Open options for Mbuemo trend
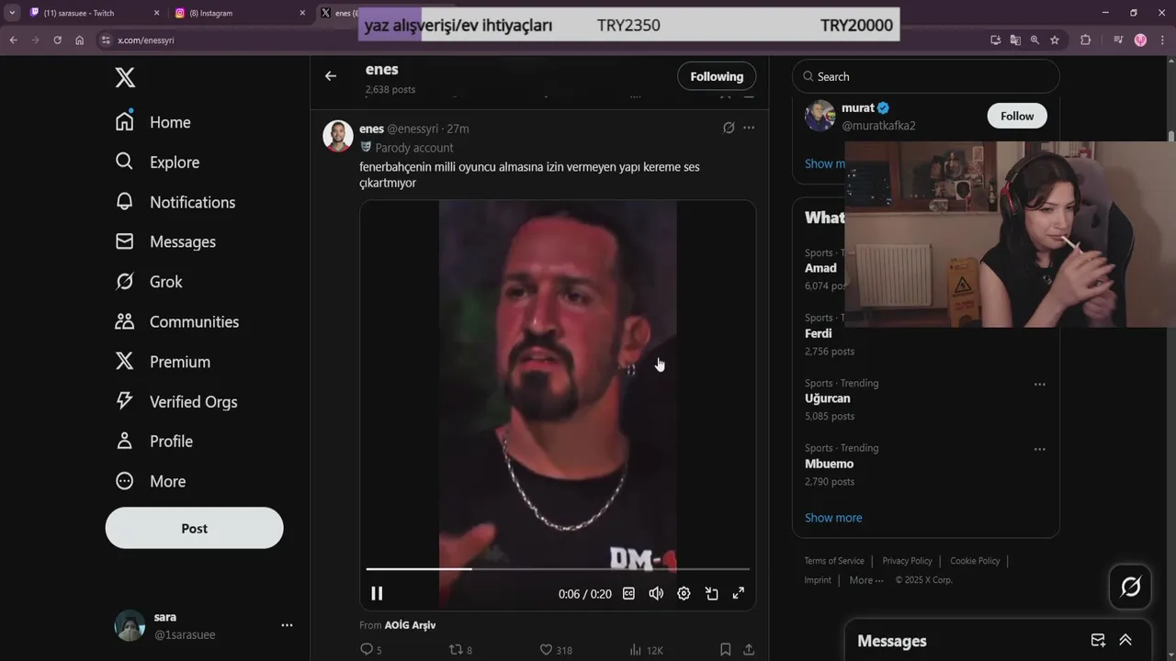The height and width of the screenshot is (661, 1176). pyautogui.click(x=1039, y=449)
